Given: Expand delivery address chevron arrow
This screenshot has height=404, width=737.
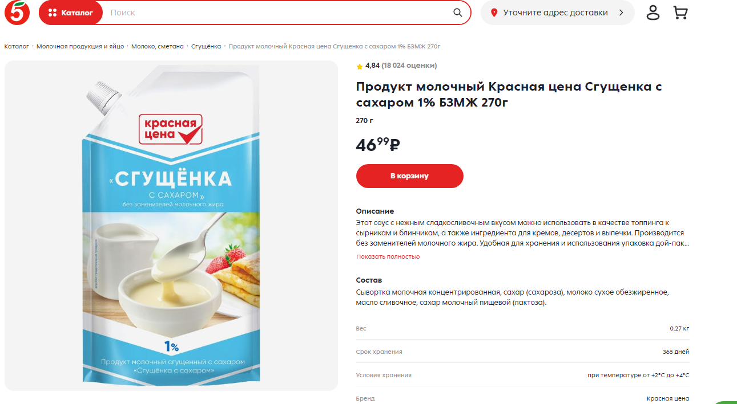Looking at the screenshot, I should pos(622,13).
